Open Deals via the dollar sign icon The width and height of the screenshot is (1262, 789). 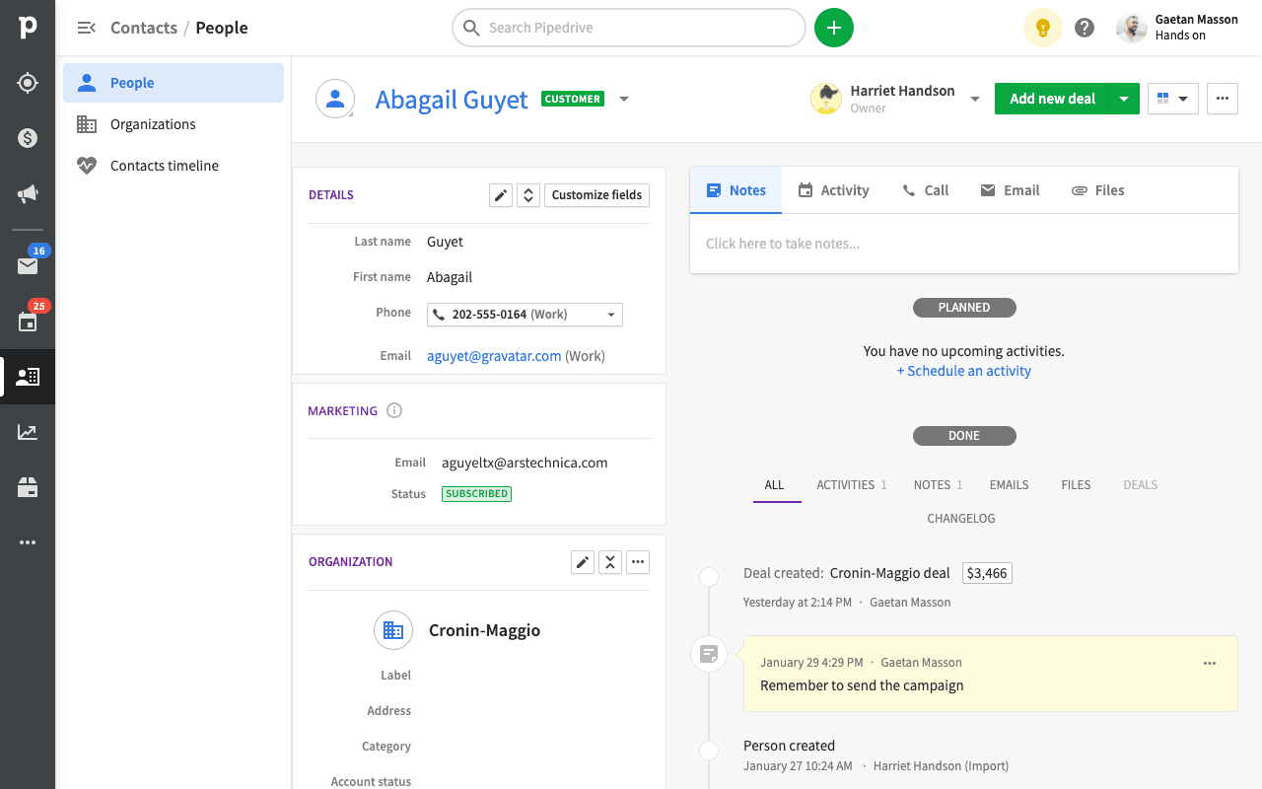tap(28, 138)
